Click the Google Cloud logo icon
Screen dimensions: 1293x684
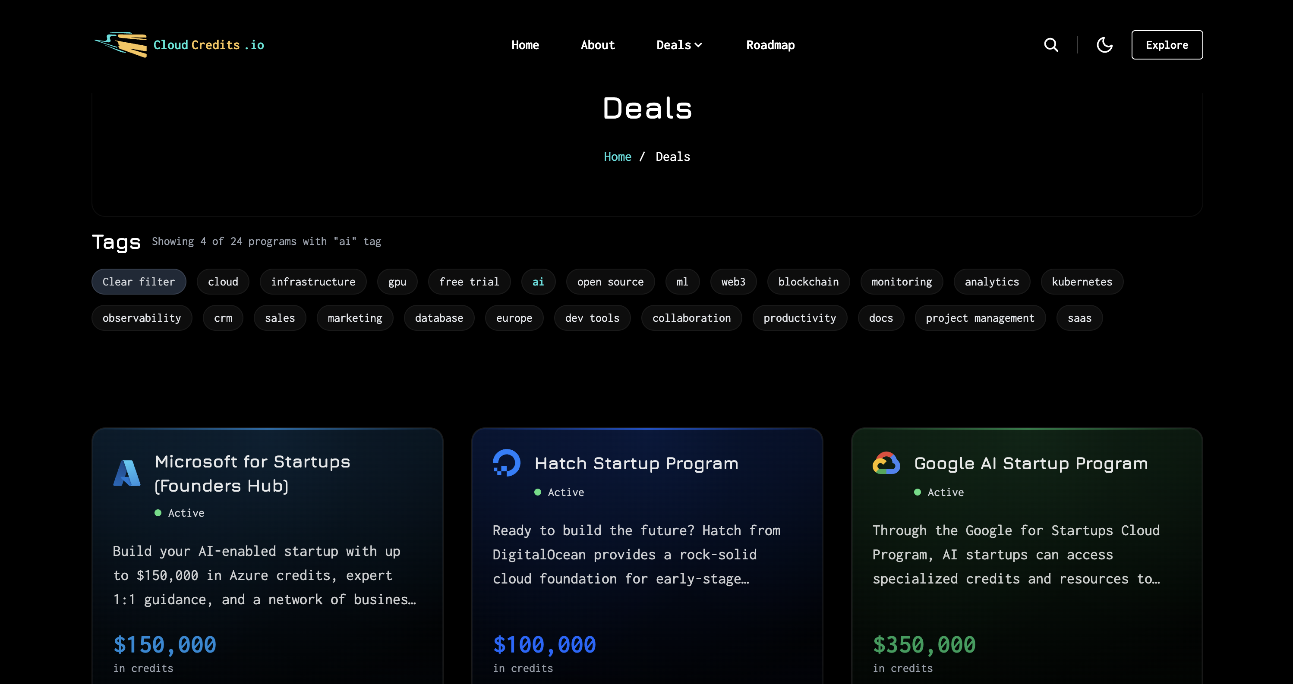[886, 463]
